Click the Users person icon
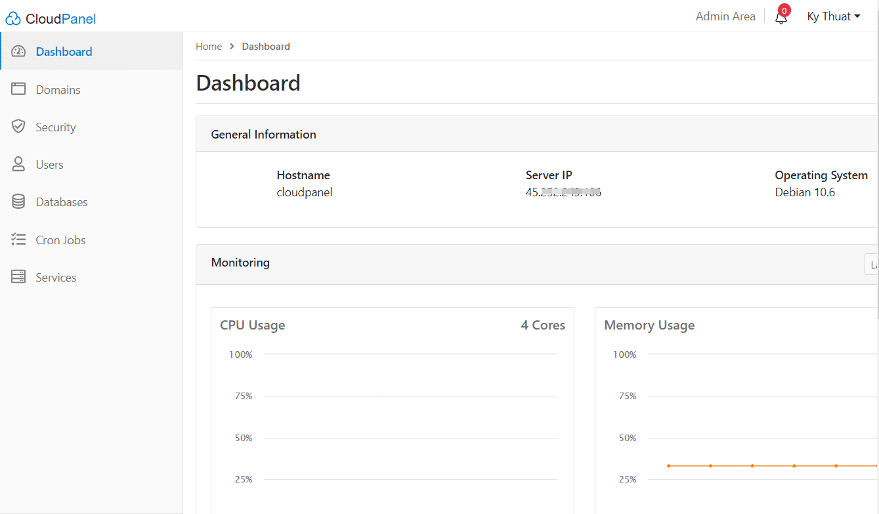The width and height of the screenshot is (879, 514). point(18,164)
